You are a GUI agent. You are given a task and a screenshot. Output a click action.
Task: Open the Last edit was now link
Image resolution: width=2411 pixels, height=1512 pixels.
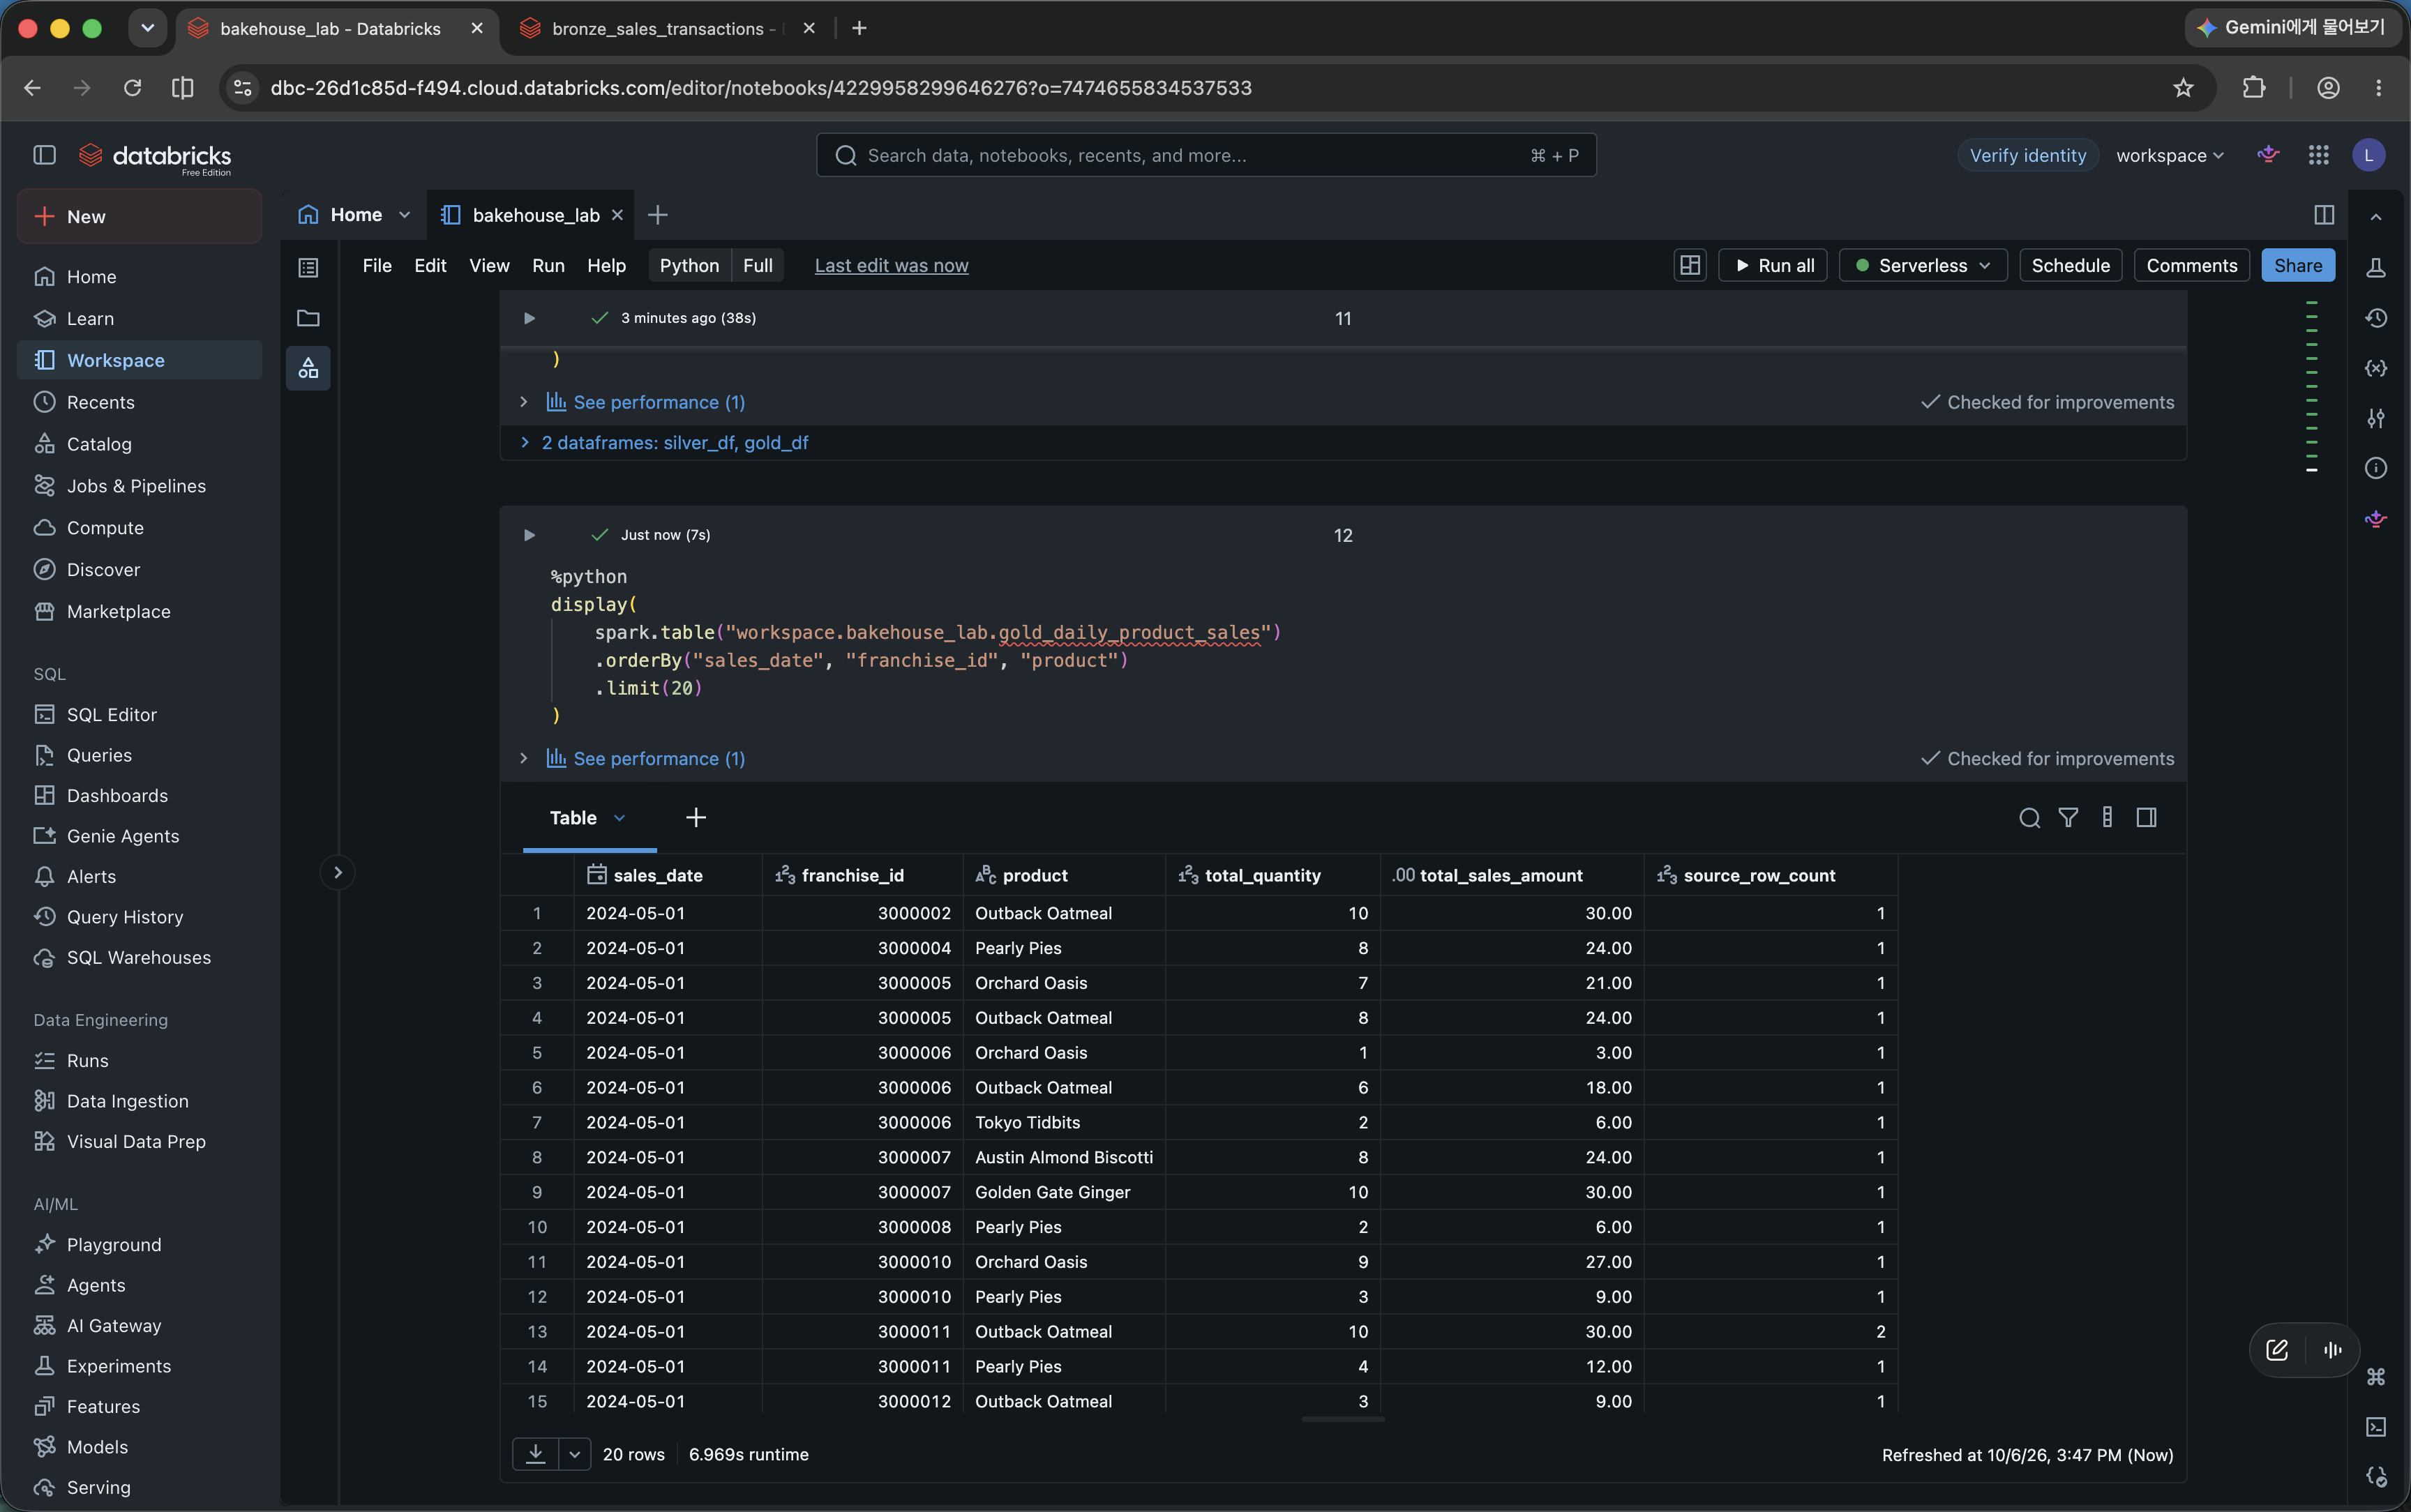point(891,265)
